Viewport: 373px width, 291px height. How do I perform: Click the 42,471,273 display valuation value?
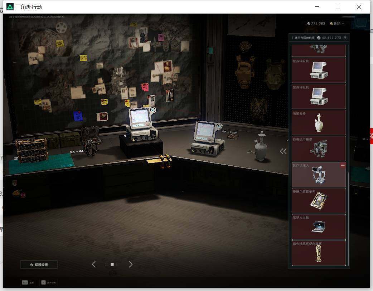(x=331, y=38)
